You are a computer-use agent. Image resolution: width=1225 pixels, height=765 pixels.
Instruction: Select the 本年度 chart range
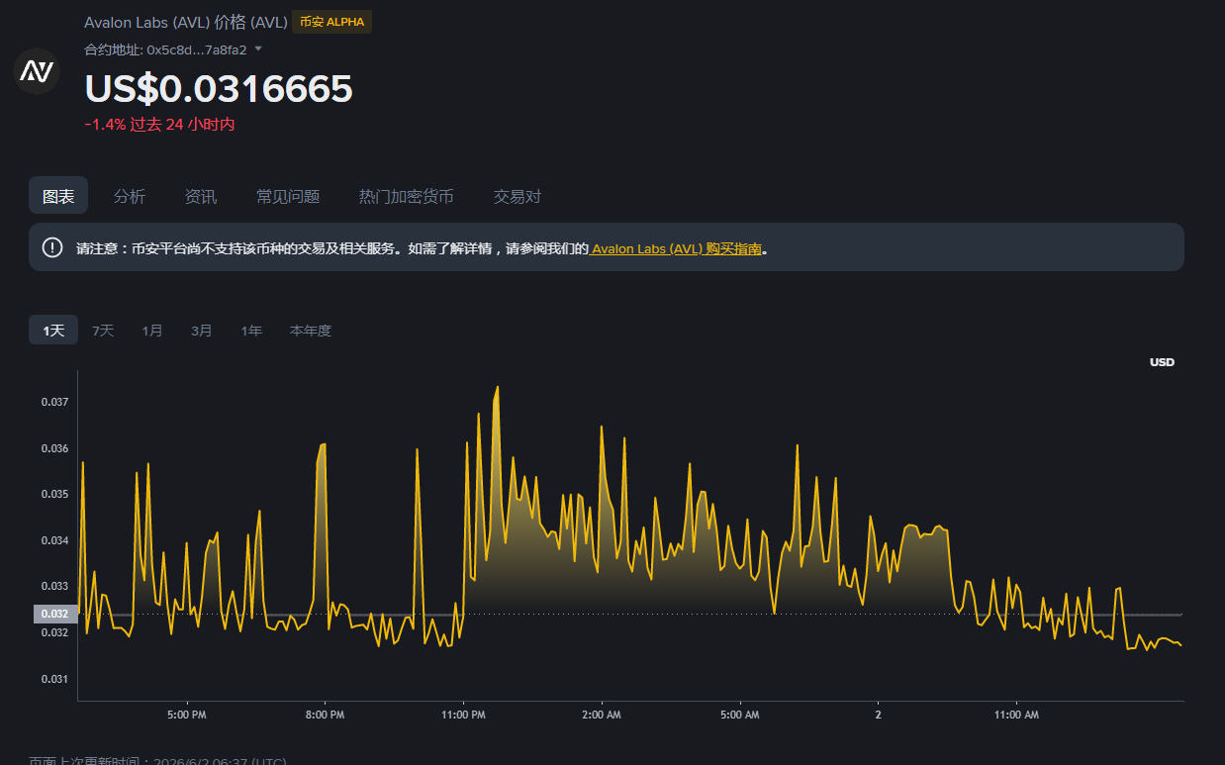point(311,331)
